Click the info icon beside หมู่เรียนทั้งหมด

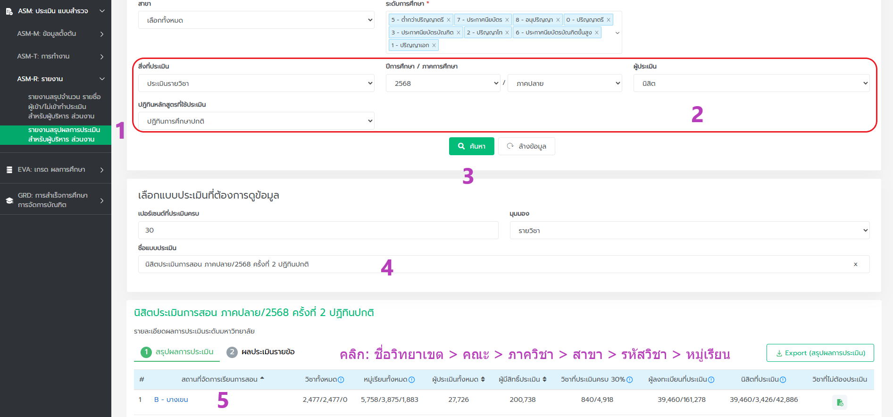pyautogui.click(x=412, y=380)
